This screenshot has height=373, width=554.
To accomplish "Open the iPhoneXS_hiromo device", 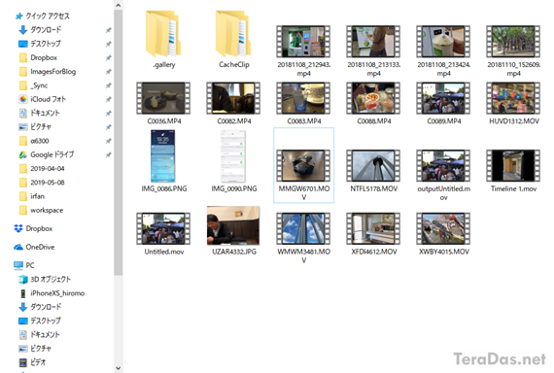I will [x=52, y=293].
